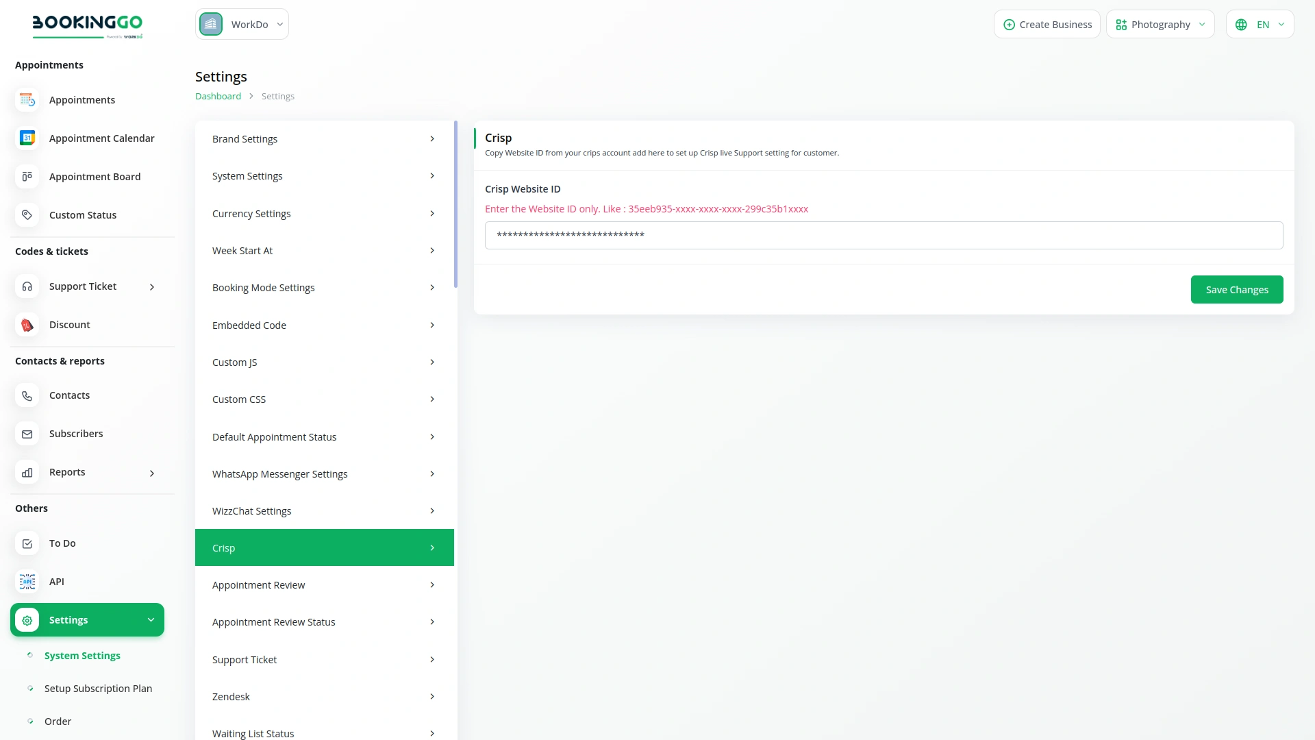
Task: Open the Photography business dropdown
Action: pyautogui.click(x=1160, y=25)
